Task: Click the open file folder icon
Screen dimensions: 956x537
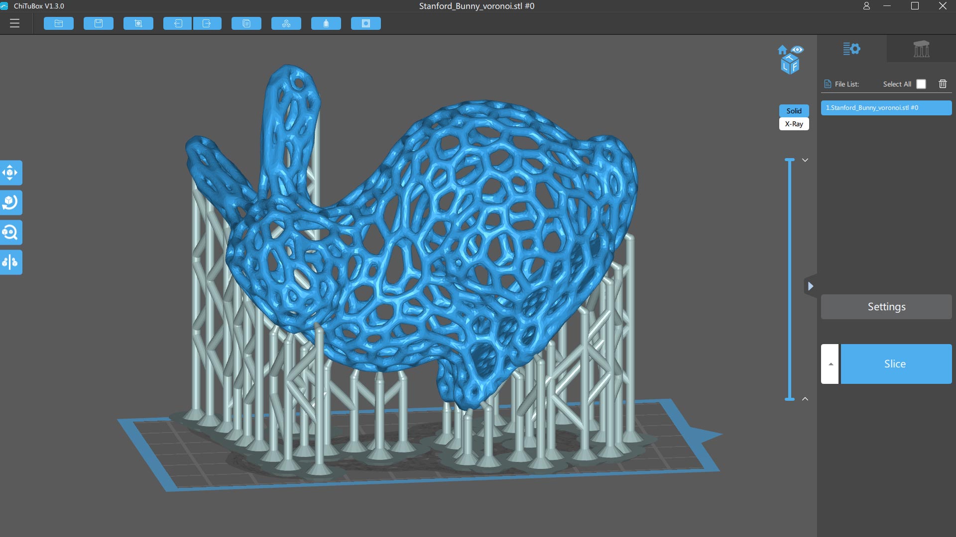Action: pos(59,23)
